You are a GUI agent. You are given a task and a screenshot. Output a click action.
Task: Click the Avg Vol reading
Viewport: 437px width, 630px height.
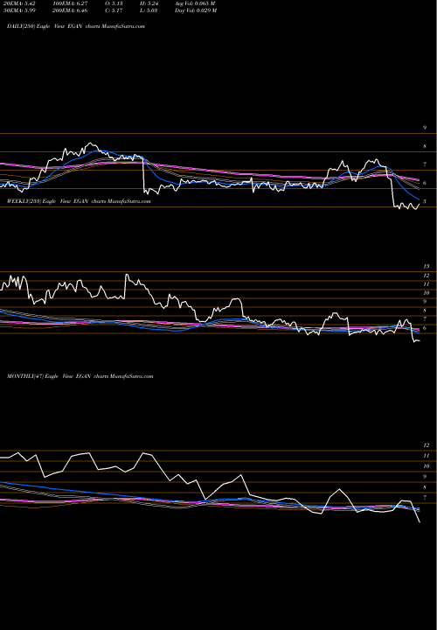(x=195, y=3)
